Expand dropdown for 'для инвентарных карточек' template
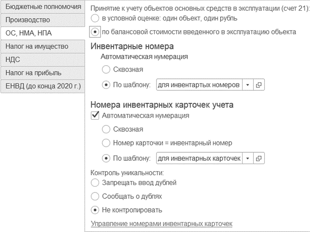Screen dimensions: 310x232 [x=248, y=158]
